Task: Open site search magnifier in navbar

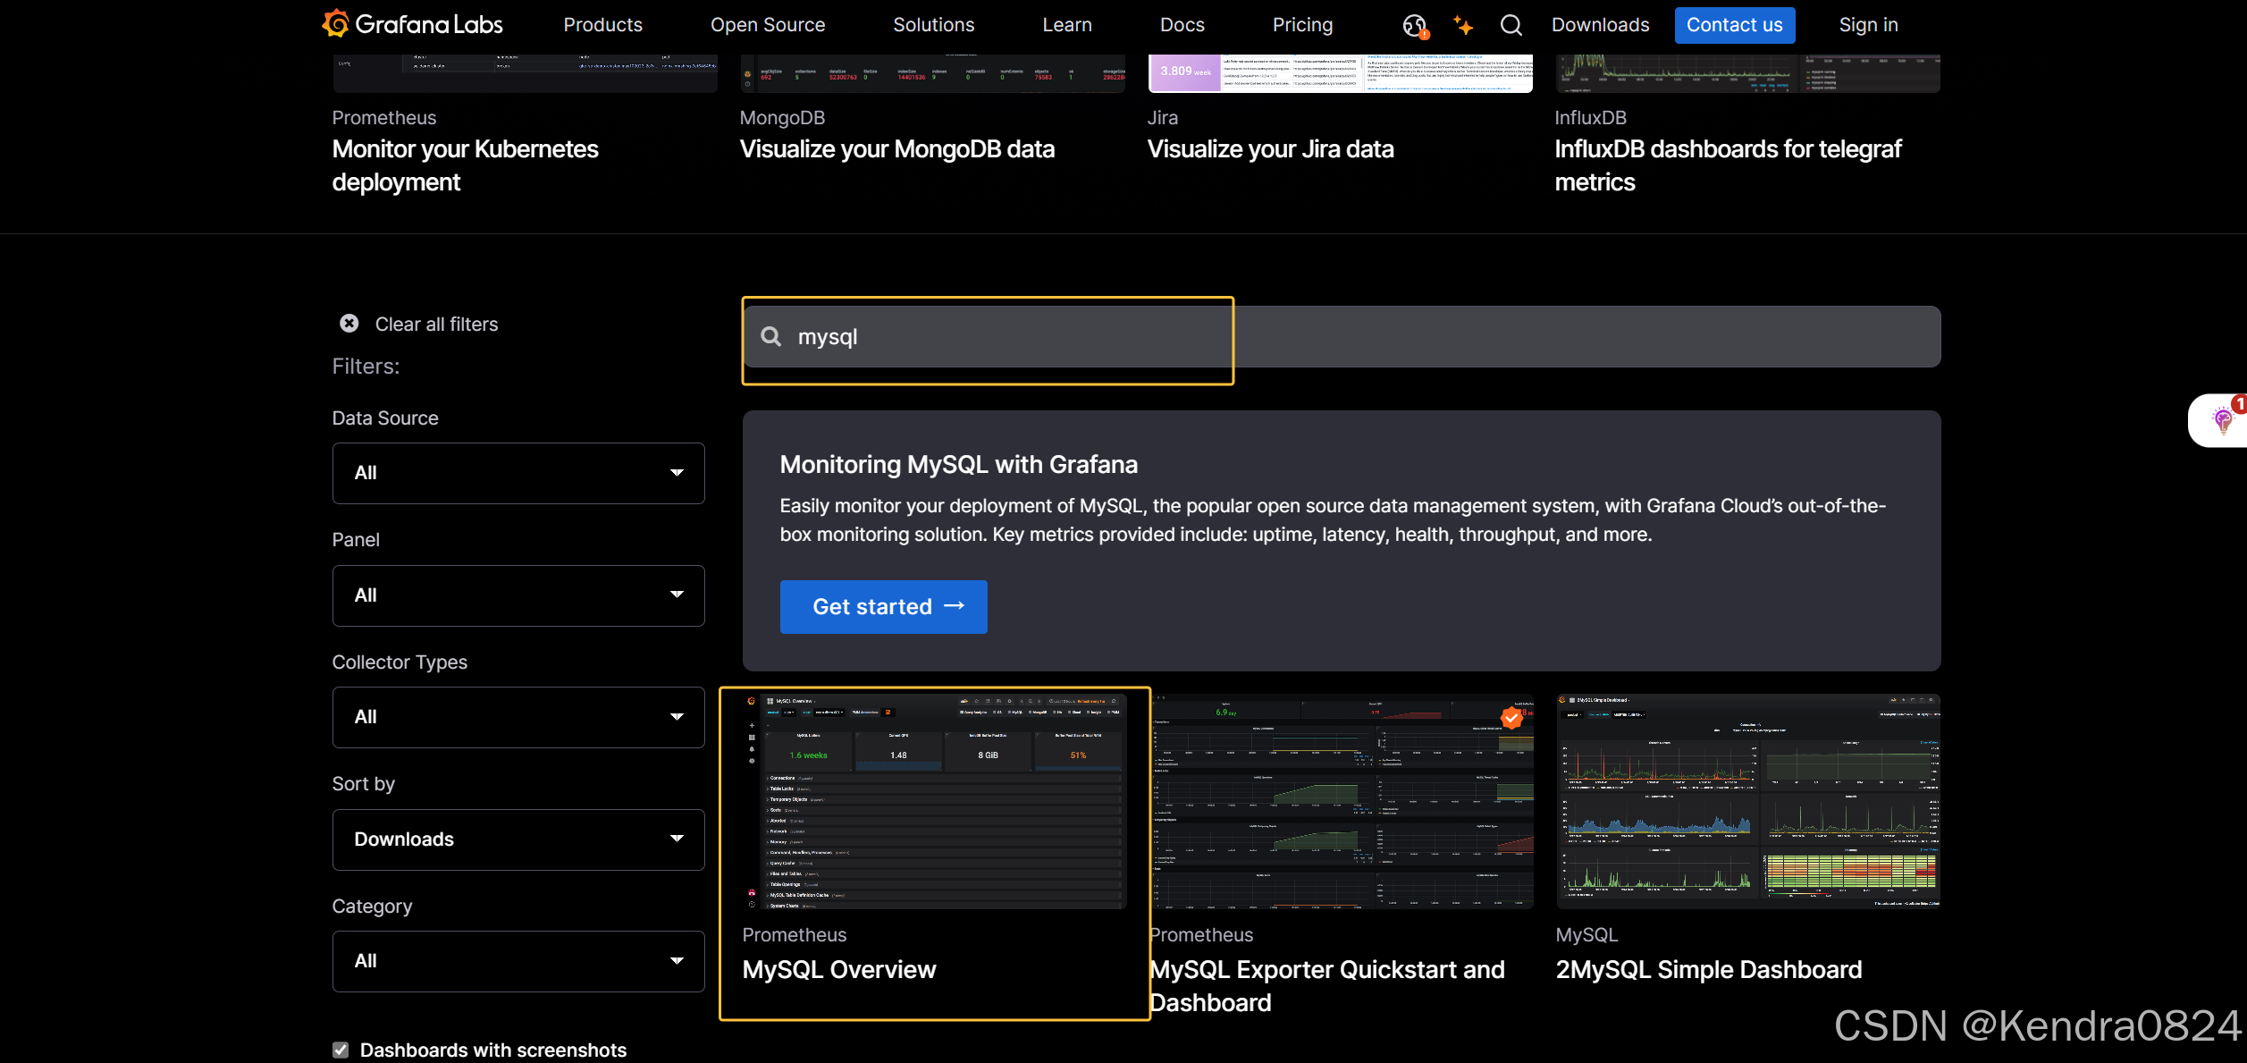Action: pyautogui.click(x=1511, y=25)
